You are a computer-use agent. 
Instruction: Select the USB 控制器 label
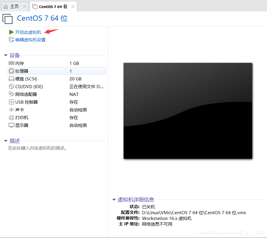coord(26,102)
